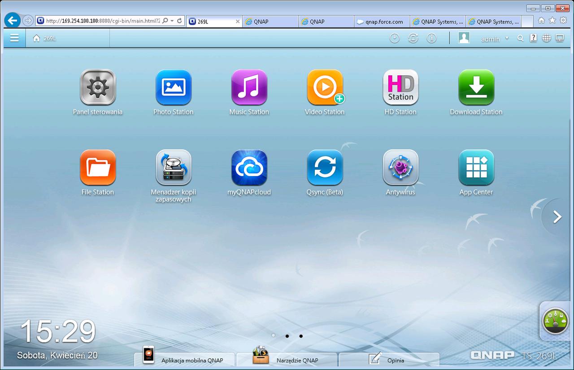Launch Download Station
Screen dimensions: 574x370
point(476,87)
